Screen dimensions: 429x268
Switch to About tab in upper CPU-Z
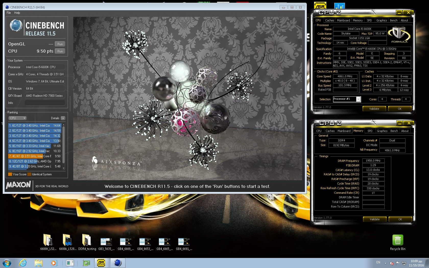click(404, 20)
